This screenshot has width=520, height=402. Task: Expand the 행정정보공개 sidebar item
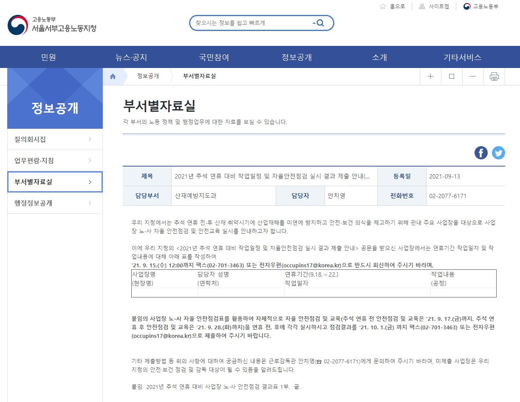click(55, 203)
